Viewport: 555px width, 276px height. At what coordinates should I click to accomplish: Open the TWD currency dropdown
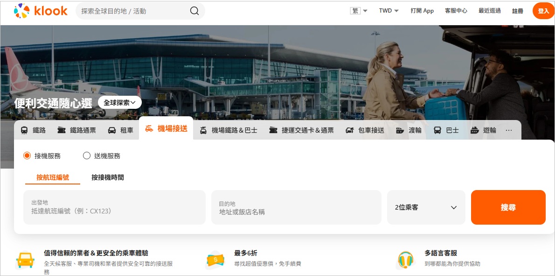click(x=388, y=11)
